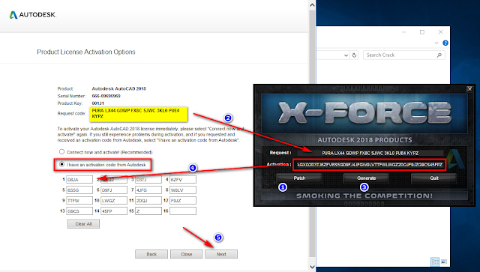Select I have an activation code option
The height and width of the screenshot is (272, 480).
coord(61,164)
